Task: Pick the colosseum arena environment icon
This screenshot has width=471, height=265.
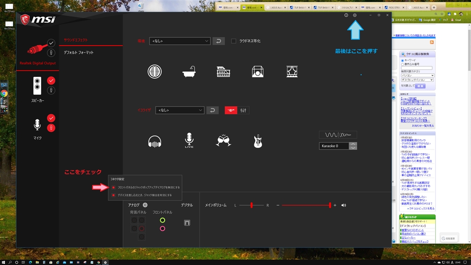Action: (223, 71)
